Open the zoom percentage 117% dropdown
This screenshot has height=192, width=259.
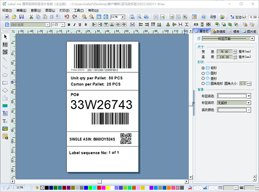coord(123,17)
